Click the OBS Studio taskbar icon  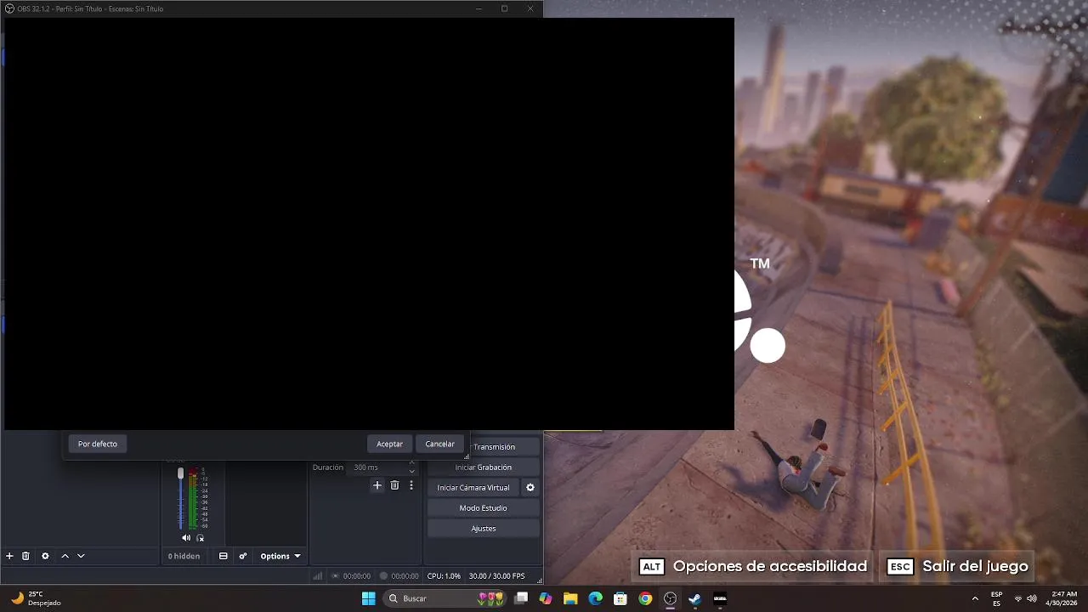tap(670, 598)
